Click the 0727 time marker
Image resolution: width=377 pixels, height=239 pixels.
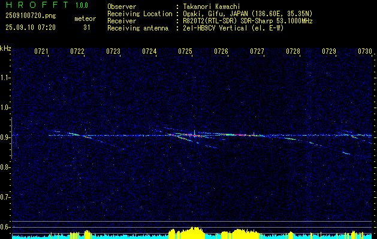[x=257, y=51]
